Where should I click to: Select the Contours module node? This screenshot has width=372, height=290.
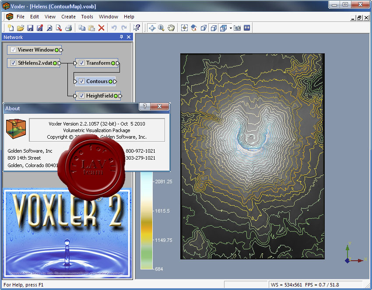click(x=95, y=81)
